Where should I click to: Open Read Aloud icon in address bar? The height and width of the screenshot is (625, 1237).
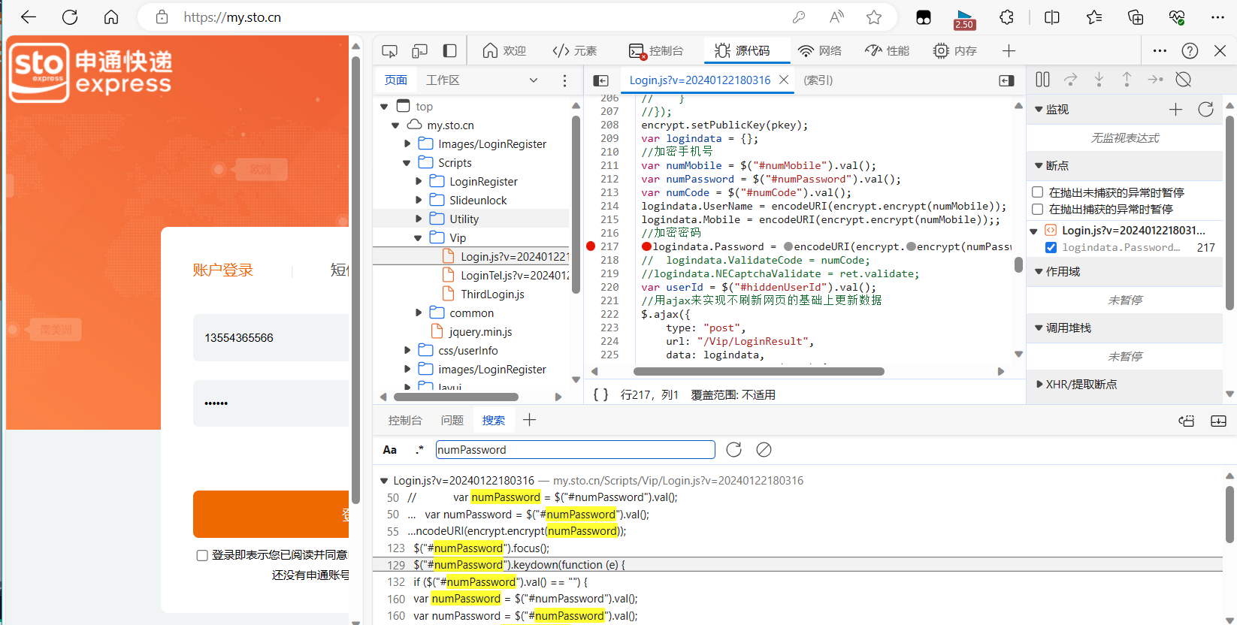click(x=836, y=17)
